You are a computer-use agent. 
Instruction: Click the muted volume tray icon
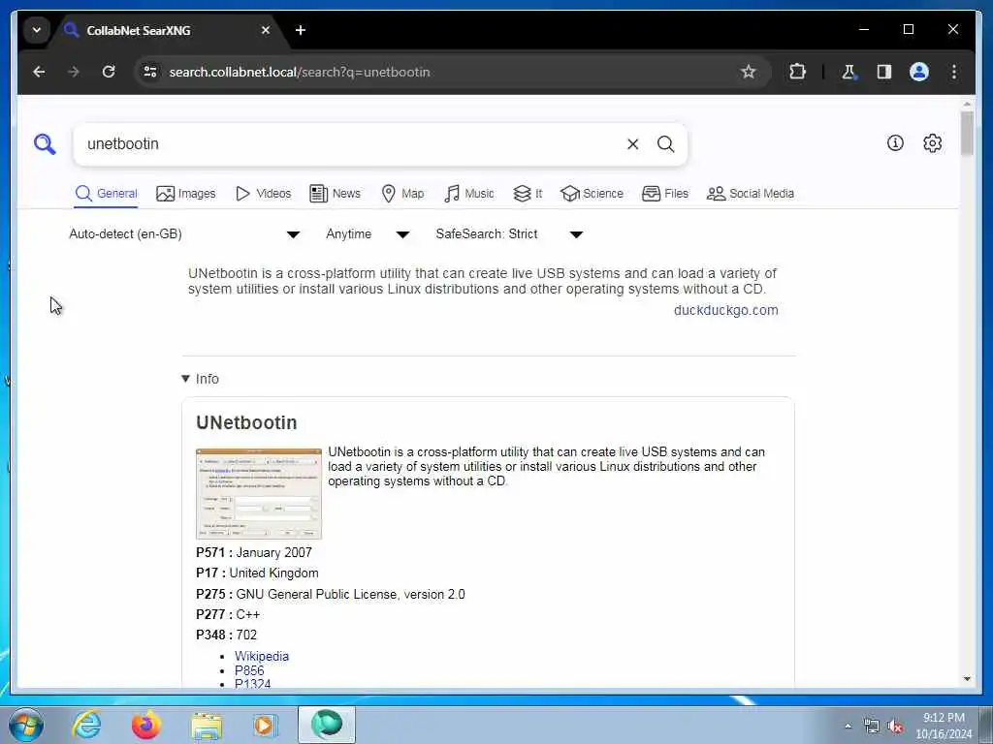(x=895, y=727)
